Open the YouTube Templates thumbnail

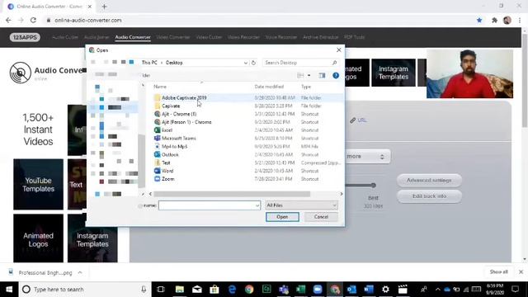(39, 185)
